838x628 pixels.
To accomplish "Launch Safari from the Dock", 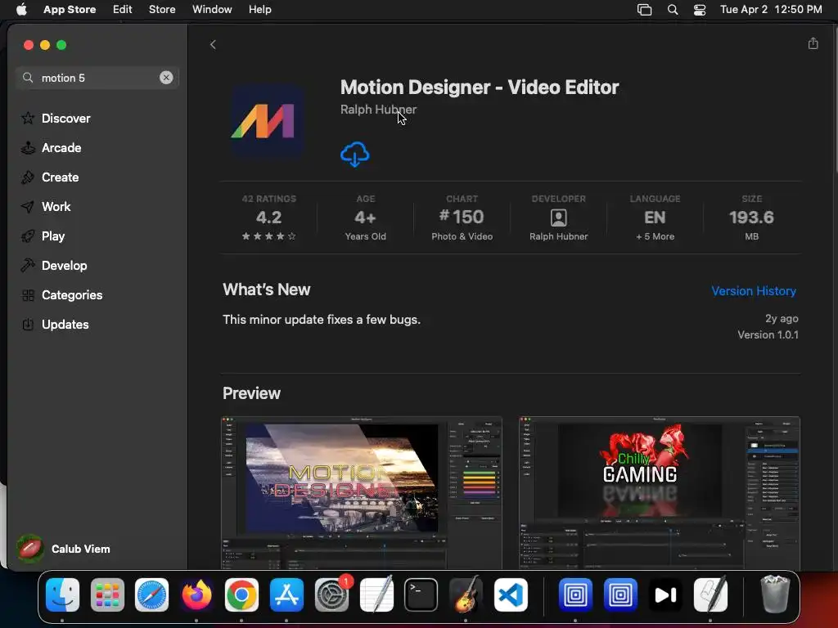I will point(151,595).
